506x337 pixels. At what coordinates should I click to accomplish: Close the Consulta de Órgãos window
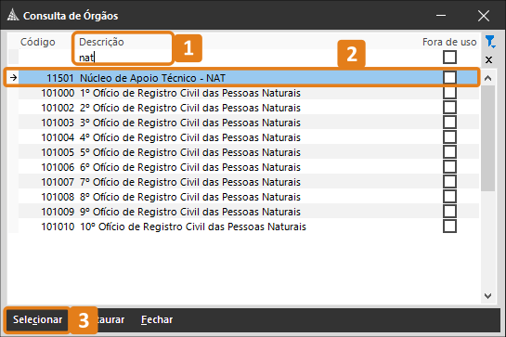[x=484, y=16]
